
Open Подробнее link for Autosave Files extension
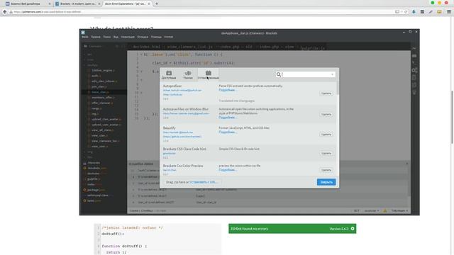coord(228,118)
